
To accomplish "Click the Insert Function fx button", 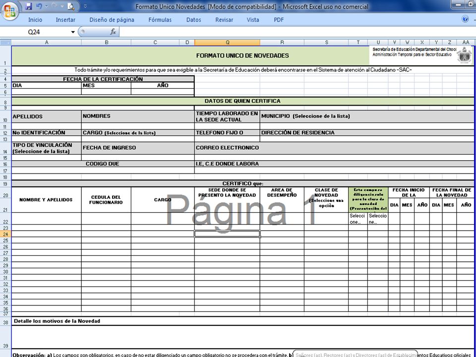I will tap(113, 32).
